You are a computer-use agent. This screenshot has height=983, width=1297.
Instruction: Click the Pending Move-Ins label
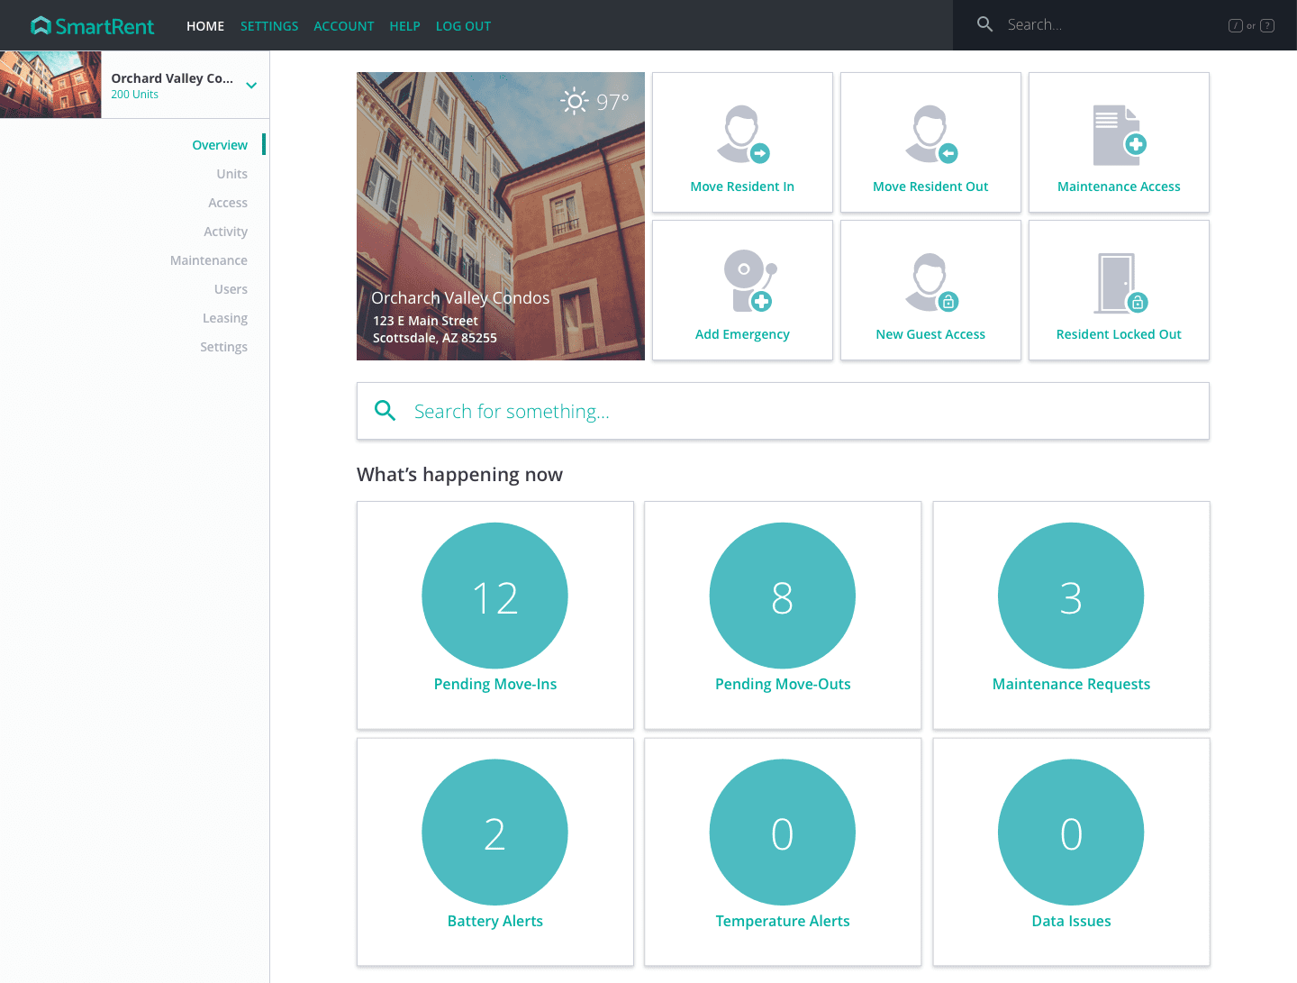[495, 684]
